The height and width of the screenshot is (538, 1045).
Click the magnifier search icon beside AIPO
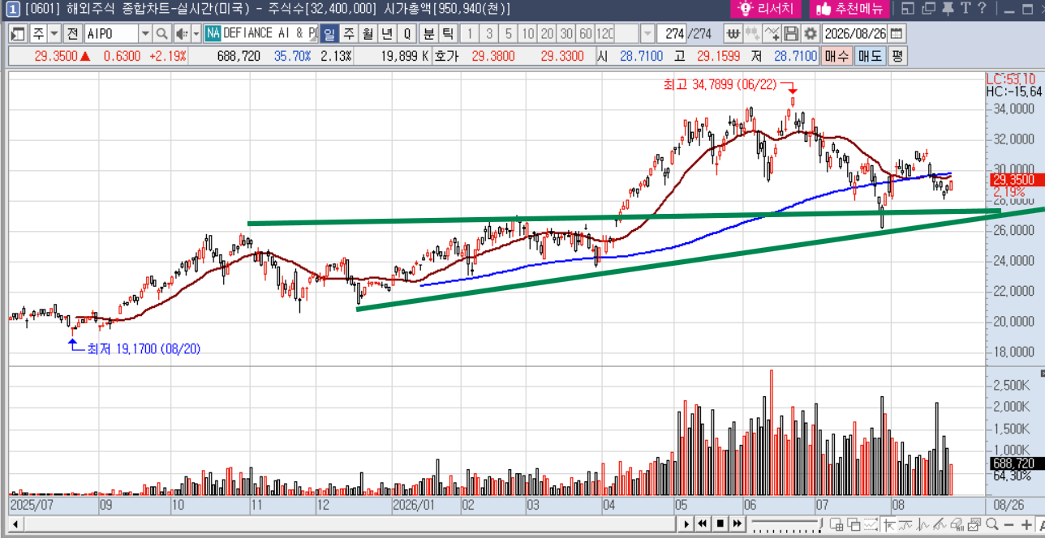pyautogui.click(x=161, y=34)
